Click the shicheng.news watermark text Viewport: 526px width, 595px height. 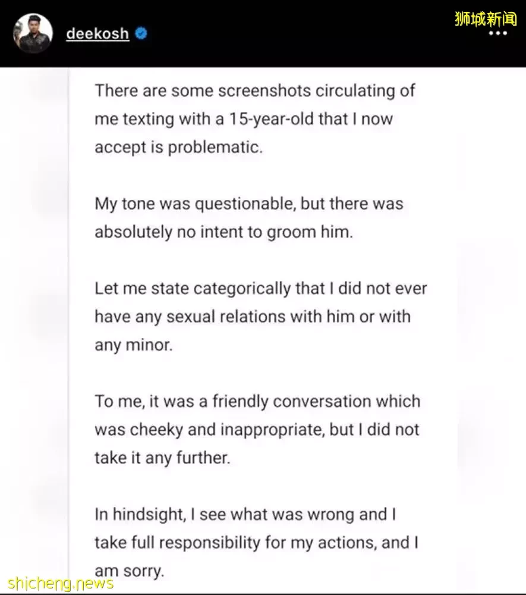click(60, 583)
